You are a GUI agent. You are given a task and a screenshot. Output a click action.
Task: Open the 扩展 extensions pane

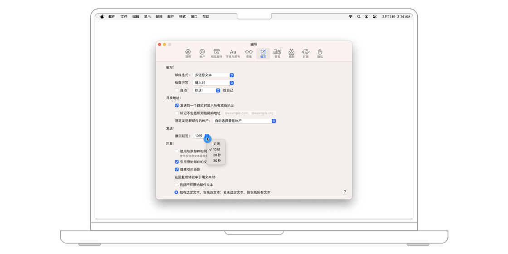(x=306, y=54)
